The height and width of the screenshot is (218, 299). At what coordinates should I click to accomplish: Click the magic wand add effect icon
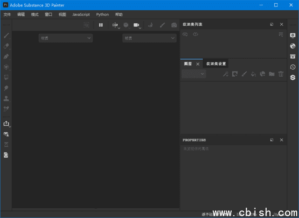[226, 74]
